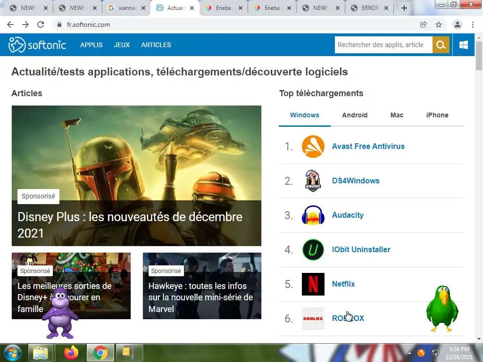Select the Windows downloads tab
483x362 pixels.
[x=305, y=115]
